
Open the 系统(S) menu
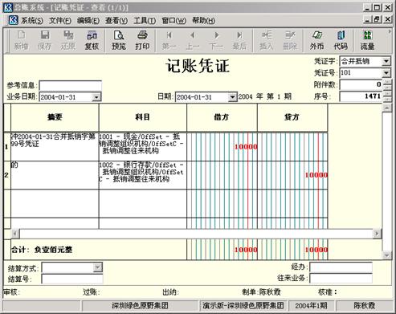[x=32, y=20]
